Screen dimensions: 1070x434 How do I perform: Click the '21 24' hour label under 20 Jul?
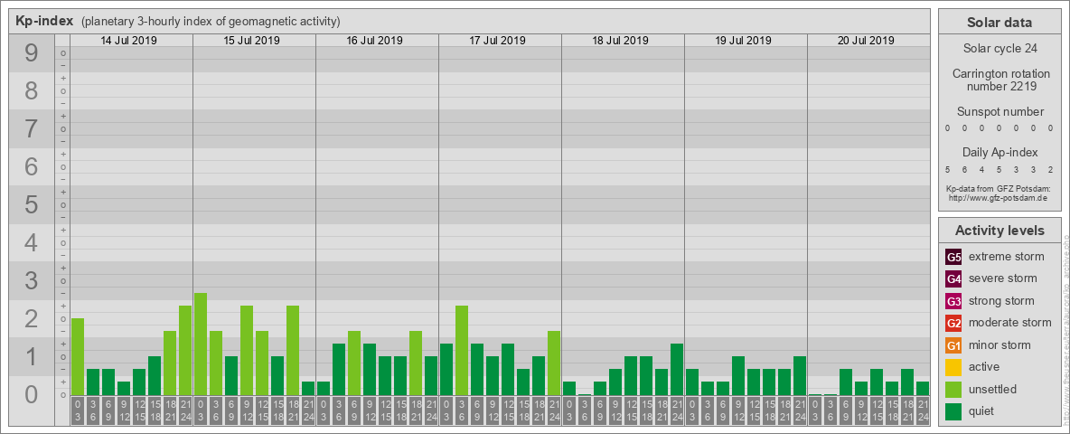click(x=922, y=411)
